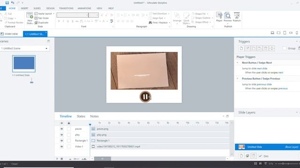The width and height of the screenshot is (300, 168).
Task: Toggle the lock all header icon
Action: click(x=69, y=123)
